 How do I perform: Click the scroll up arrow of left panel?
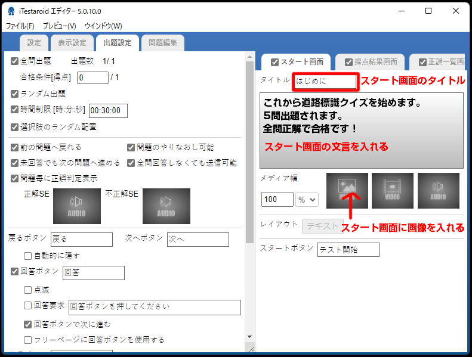coord(249,57)
